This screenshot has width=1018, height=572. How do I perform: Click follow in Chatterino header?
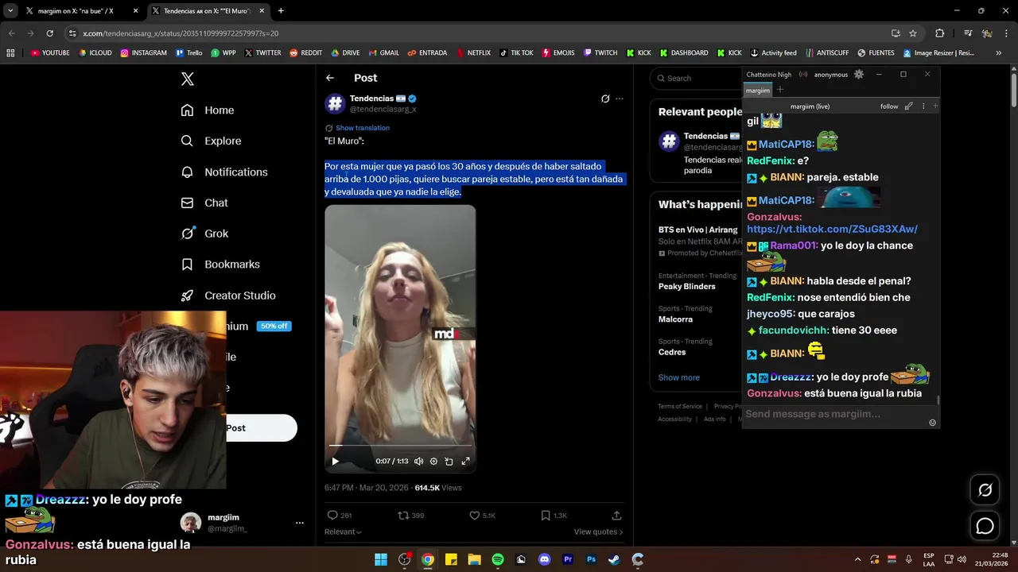pos(889,106)
